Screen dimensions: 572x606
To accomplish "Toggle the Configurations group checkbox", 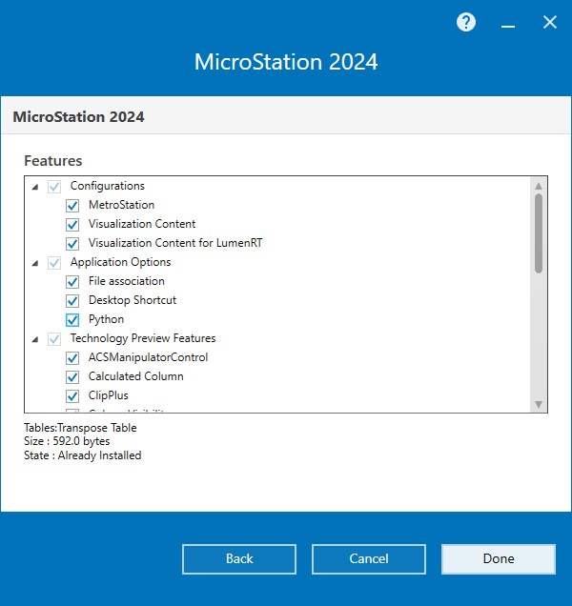I will (54, 187).
